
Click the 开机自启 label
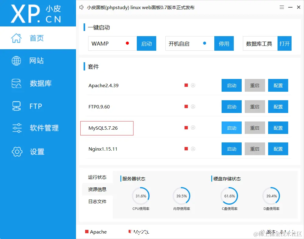(x=179, y=44)
